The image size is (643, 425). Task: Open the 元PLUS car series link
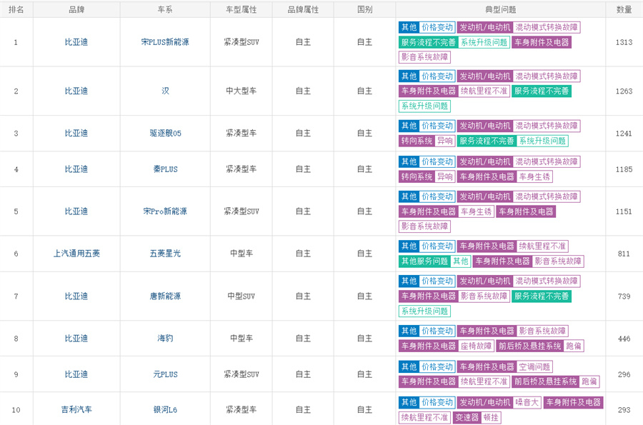[x=165, y=374]
